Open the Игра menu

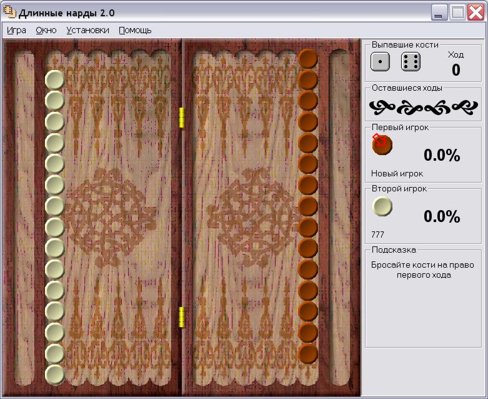pyautogui.click(x=16, y=30)
